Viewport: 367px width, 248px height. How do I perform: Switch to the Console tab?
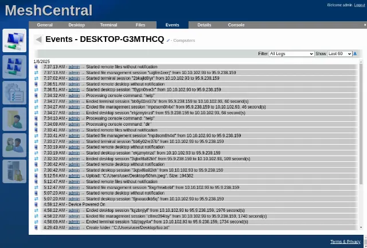(236, 25)
